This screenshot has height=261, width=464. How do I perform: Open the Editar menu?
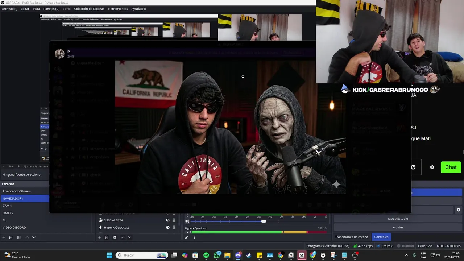point(25,9)
